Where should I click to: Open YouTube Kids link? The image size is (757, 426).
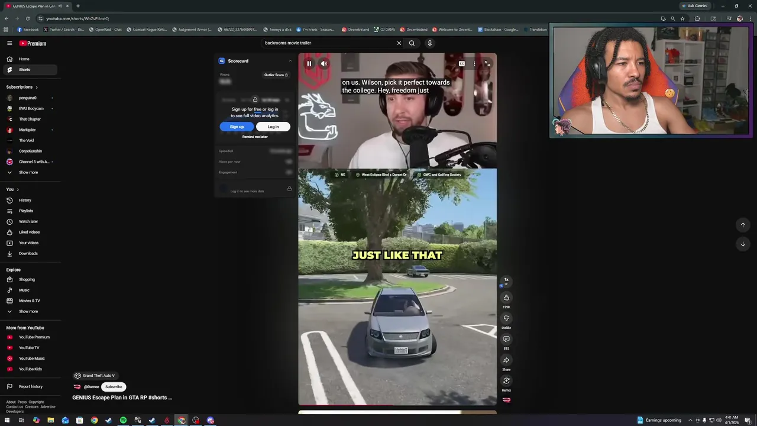(30, 369)
